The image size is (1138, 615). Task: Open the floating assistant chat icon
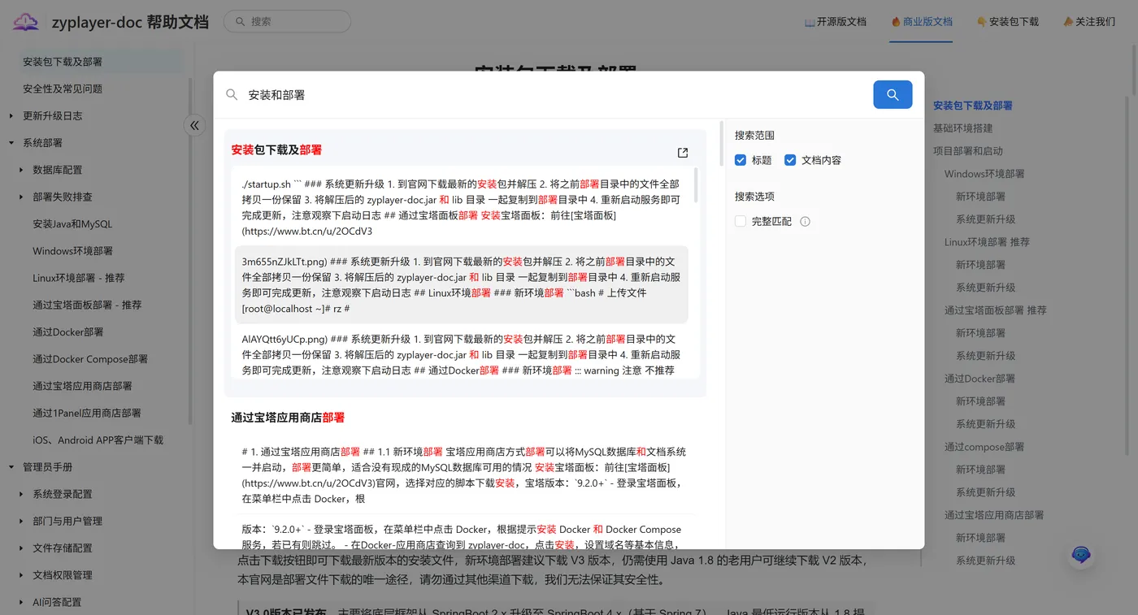tap(1081, 555)
